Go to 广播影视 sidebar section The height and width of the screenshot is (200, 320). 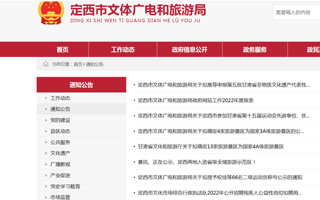pos(60,164)
